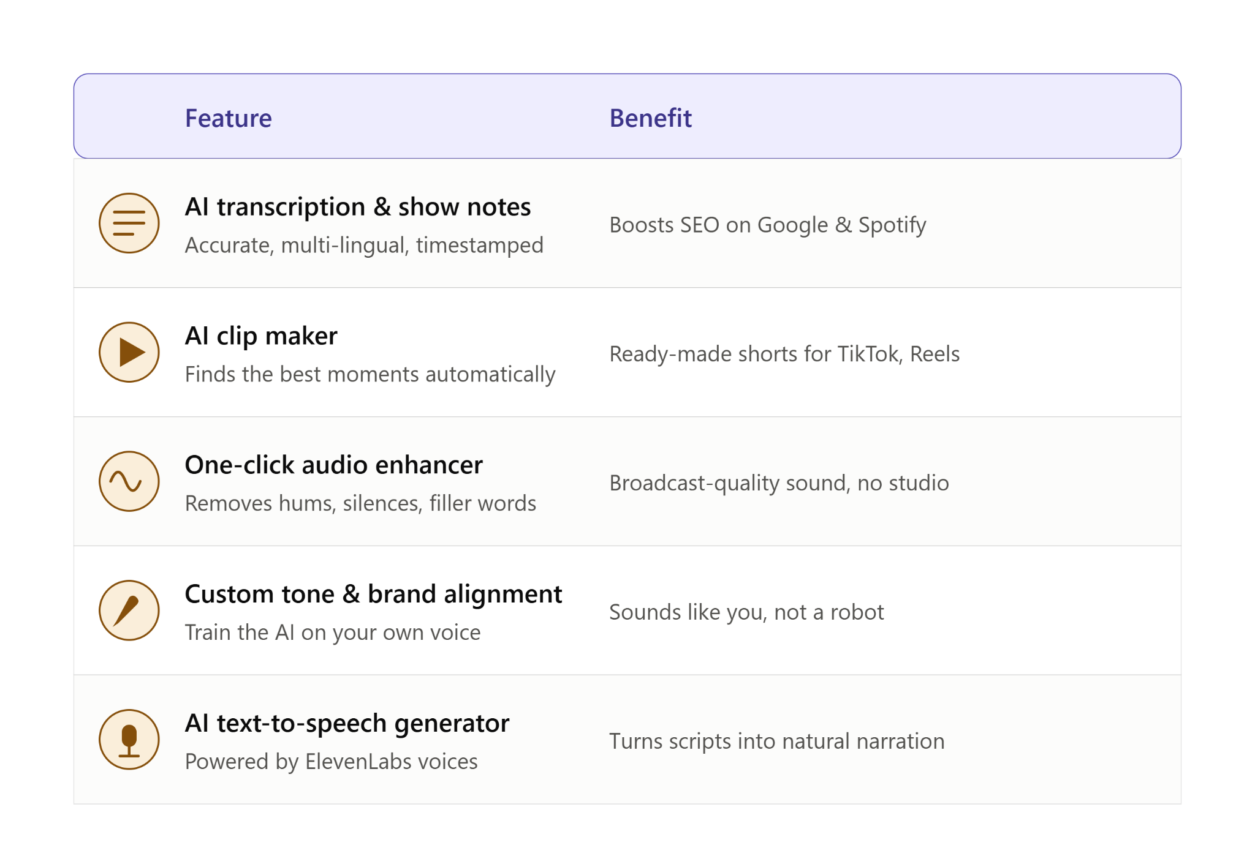Click 'Removes hums, silences, filler words' text
1255x867 pixels.
click(360, 503)
